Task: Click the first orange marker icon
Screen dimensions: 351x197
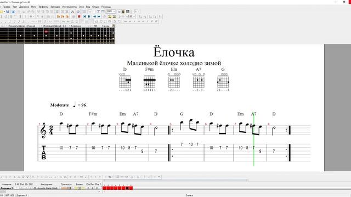Action: click(58, 16)
